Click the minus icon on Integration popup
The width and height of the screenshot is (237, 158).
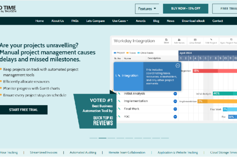click(x=177, y=66)
